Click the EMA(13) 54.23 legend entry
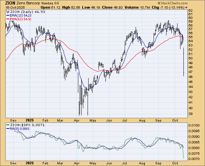 (19, 16)
